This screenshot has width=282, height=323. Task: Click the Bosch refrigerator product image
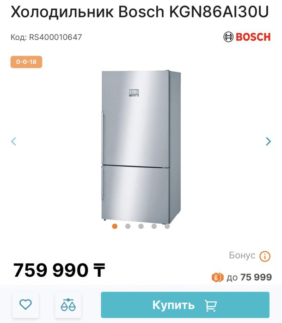[141, 147]
